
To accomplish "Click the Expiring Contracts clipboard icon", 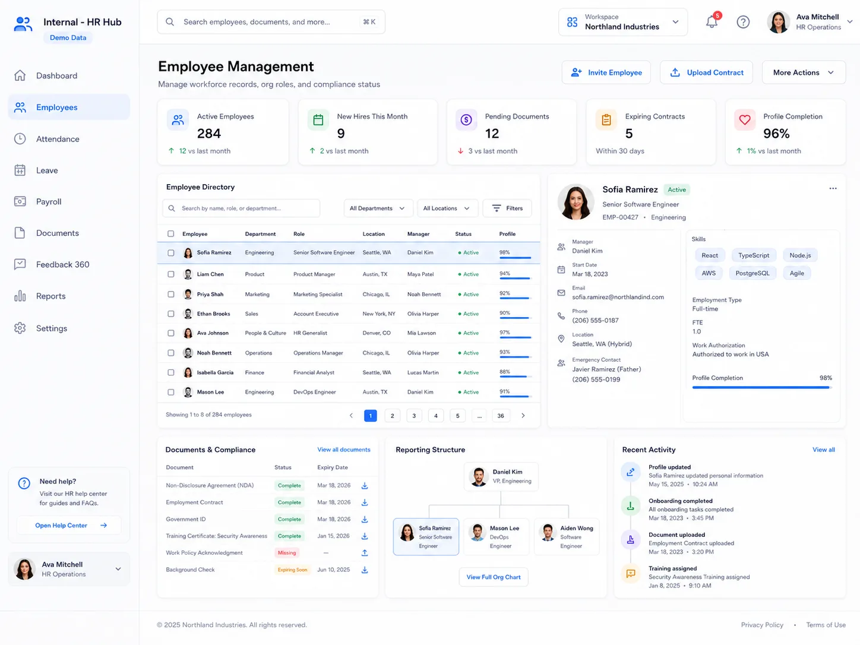I will tap(606, 120).
